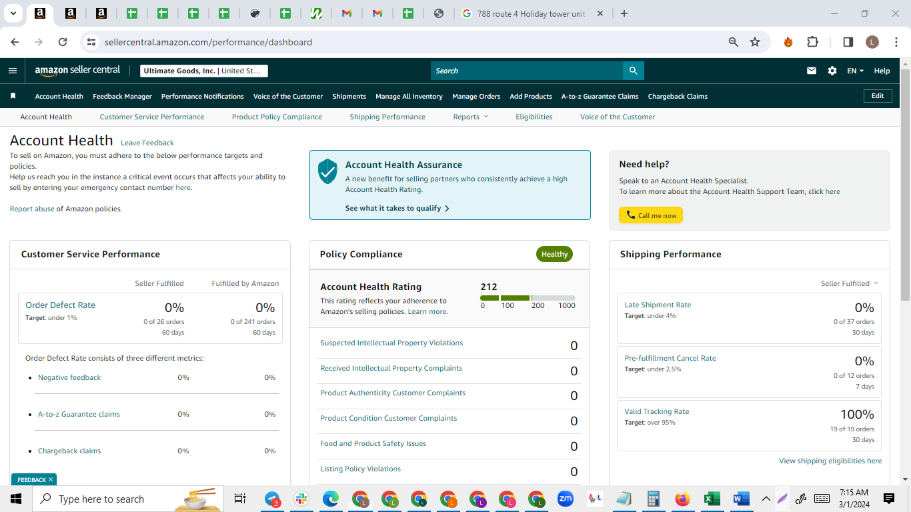Expand 'See what it takes to qualify'
The image size is (911, 512).
397,208
